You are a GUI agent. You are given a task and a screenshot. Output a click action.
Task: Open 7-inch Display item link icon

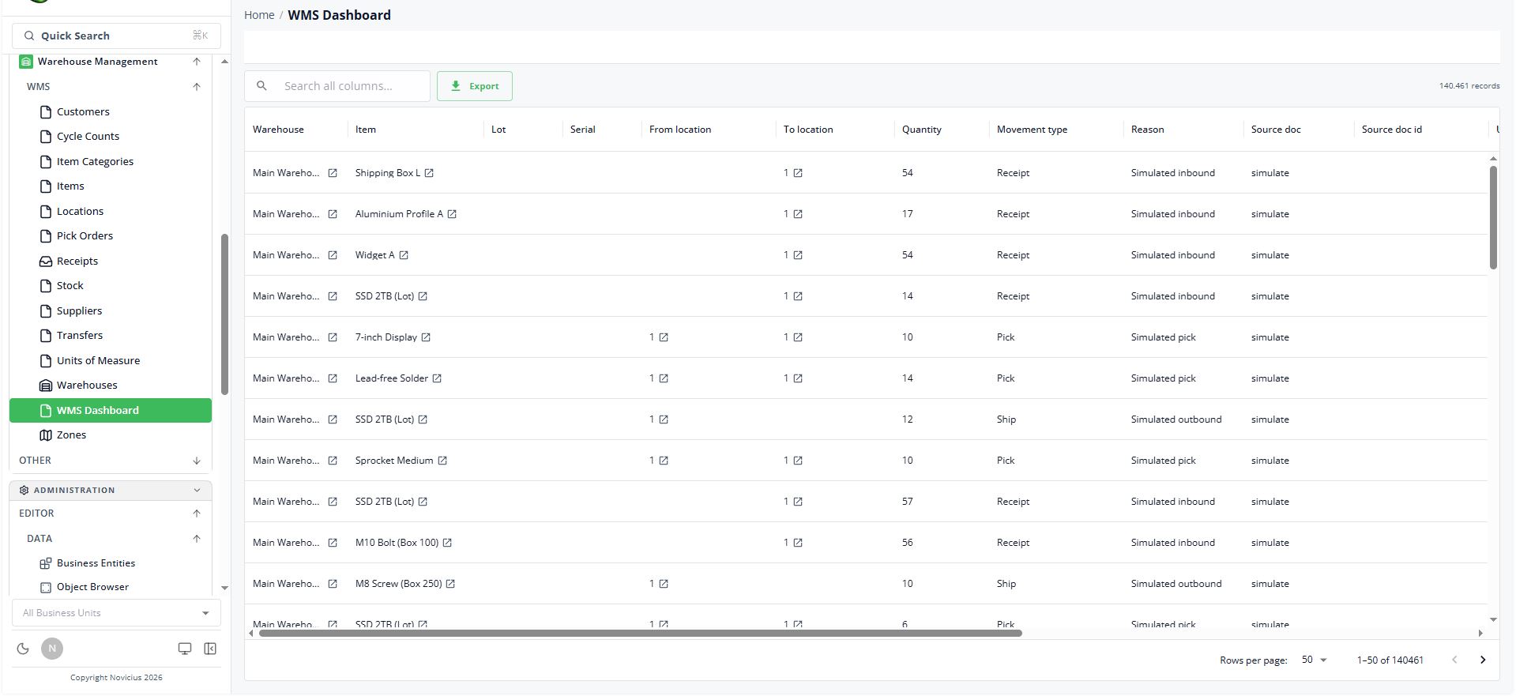[426, 337]
